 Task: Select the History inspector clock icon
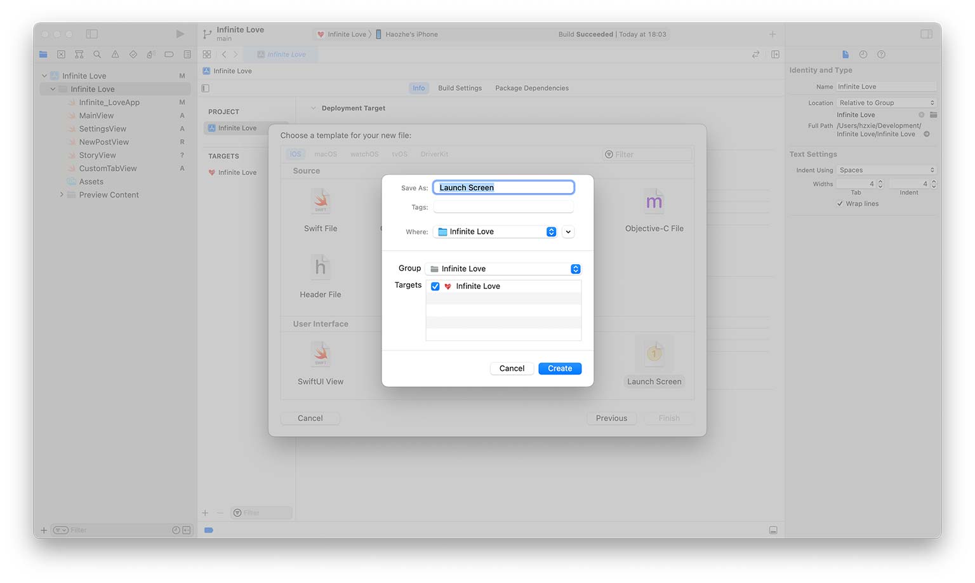863,55
